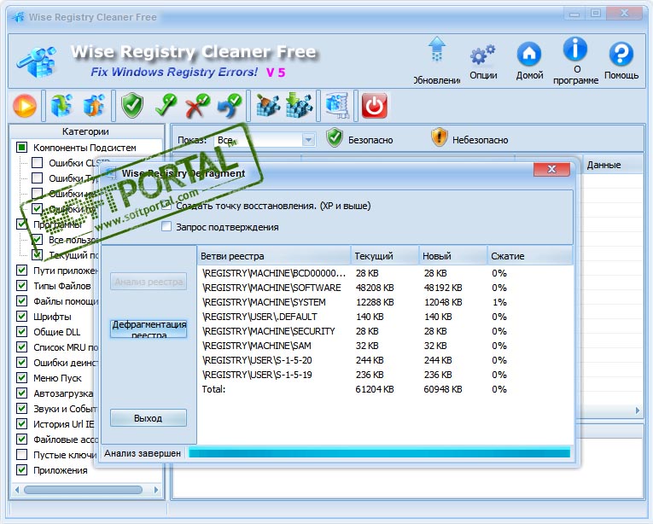Click the analysis progress bar
This screenshot has height=524, width=653.
pos(379,452)
